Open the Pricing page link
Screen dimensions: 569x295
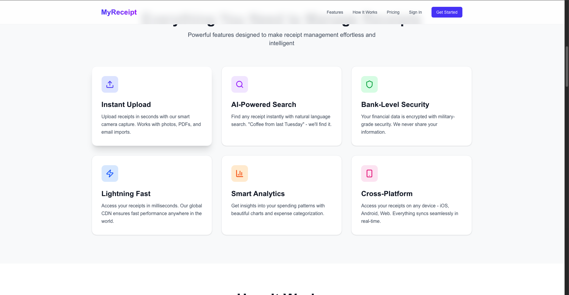pyautogui.click(x=393, y=12)
